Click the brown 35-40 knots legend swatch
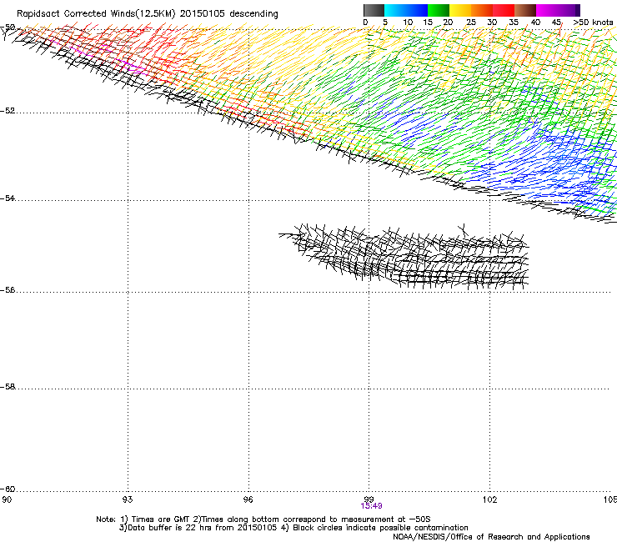This screenshot has width=617, height=542. (x=525, y=10)
